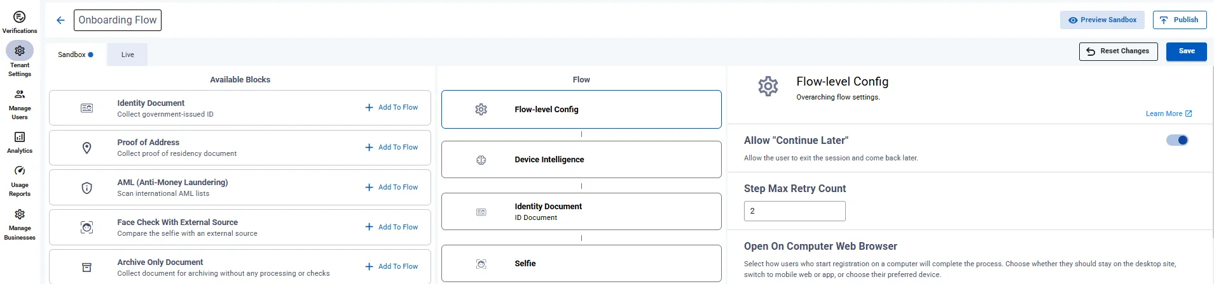Add Identity Document to flow
The width and height of the screenshot is (1214, 284).
(x=392, y=108)
